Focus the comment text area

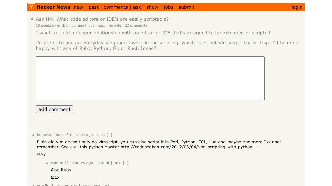coord(150,78)
